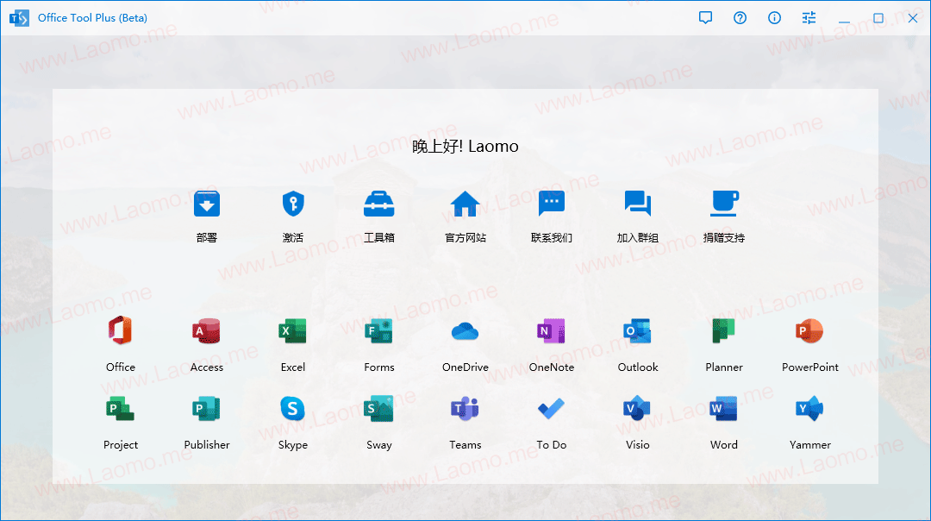Click the greeting text 晚上好! Laomo
Screen dimensions: 931x521
pyautogui.click(x=465, y=146)
